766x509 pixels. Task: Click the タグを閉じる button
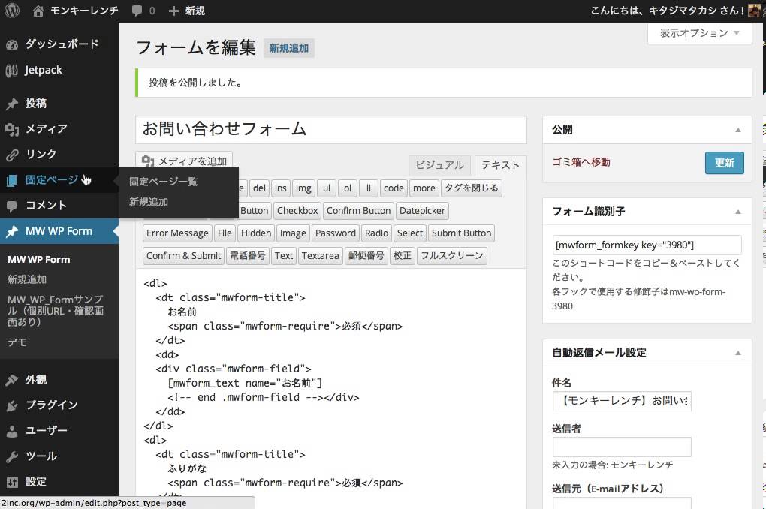click(x=472, y=188)
